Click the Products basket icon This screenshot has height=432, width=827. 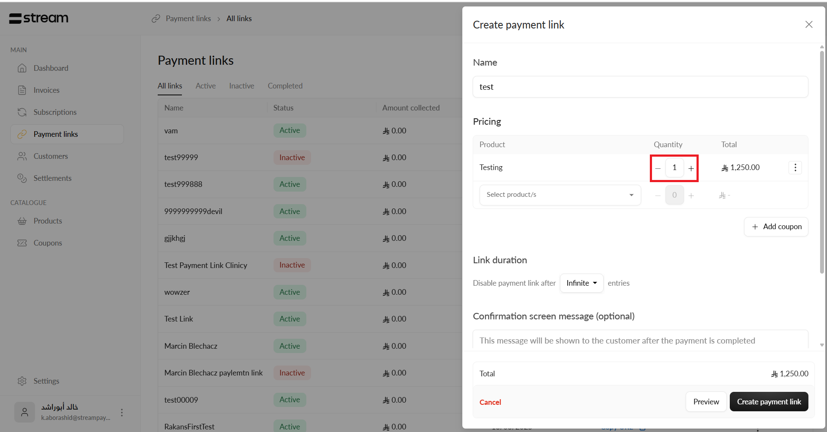(x=22, y=221)
